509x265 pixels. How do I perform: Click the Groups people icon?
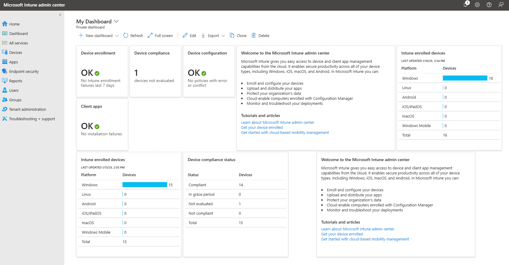pyautogui.click(x=5, y=100)
